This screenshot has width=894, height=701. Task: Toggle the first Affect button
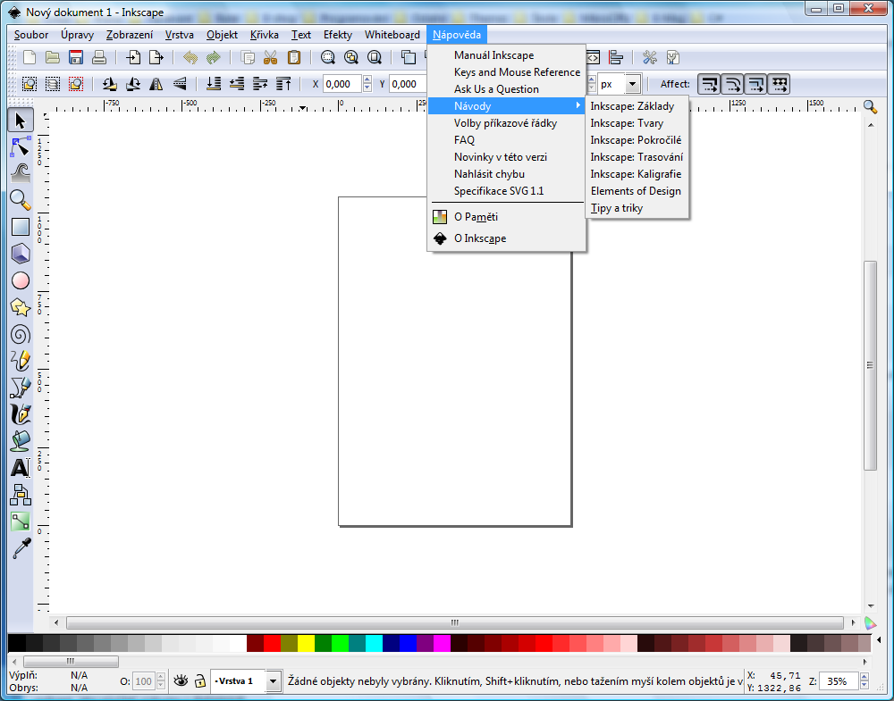(x=709, y=84)
